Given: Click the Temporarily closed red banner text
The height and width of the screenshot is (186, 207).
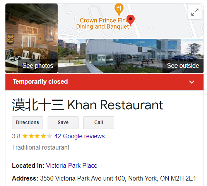Looking at the screenshot, I should pos(40,81).
